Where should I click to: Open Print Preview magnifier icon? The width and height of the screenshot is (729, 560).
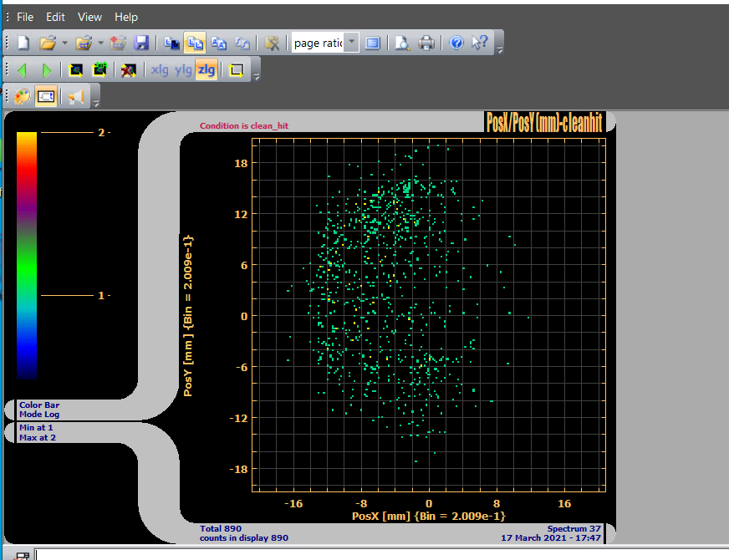pyautogui.click(x=403, y=43)
